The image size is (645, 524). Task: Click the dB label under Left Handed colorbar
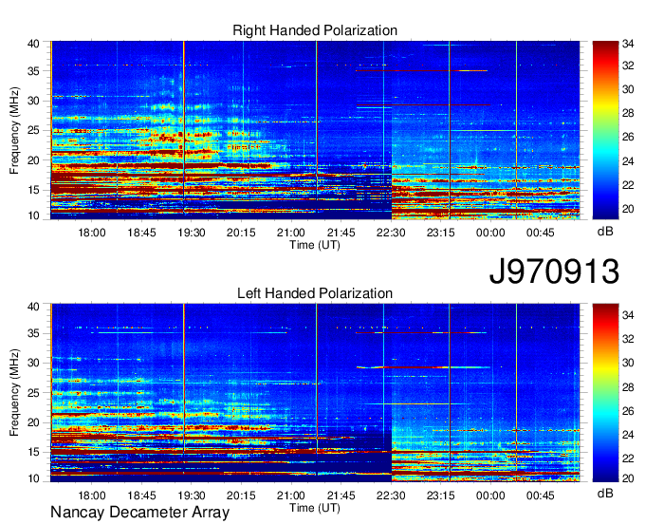click(605, 494)
